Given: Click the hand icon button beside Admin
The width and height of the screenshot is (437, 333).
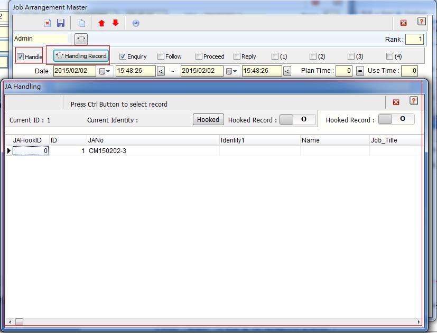Looking at the screenshot, I should pyautogui.click(x=81, y=39).
